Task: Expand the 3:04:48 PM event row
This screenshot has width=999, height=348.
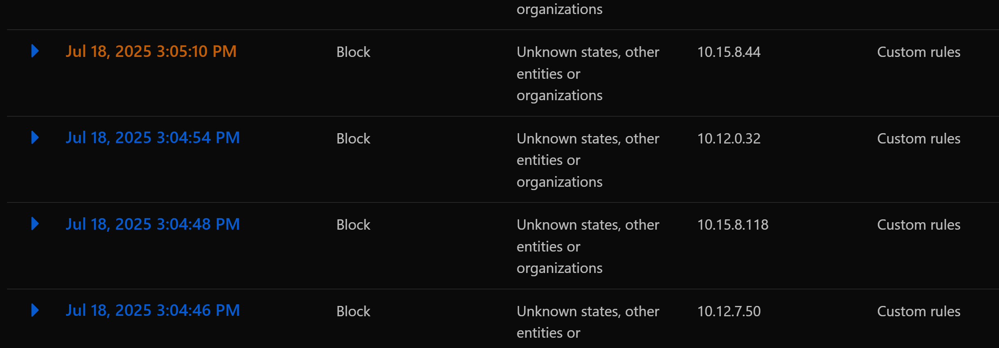Action: pos(35,224)
